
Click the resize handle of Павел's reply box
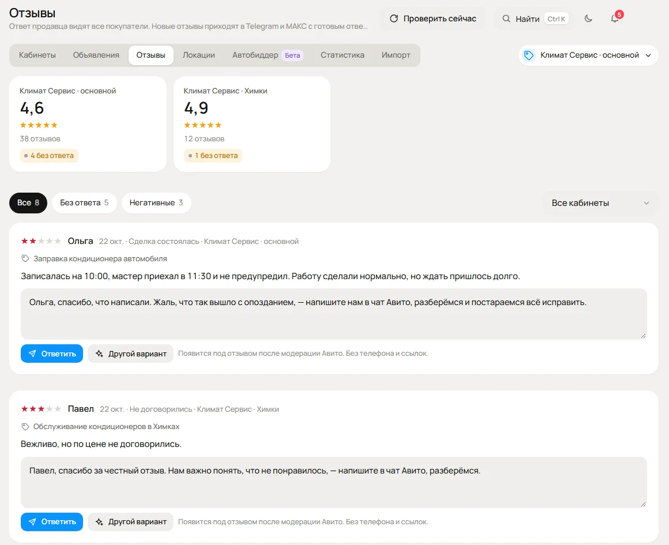(x=643, y=504)
